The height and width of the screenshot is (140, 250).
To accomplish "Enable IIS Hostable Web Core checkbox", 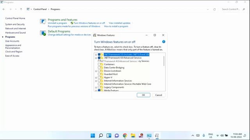I will 99,84.
